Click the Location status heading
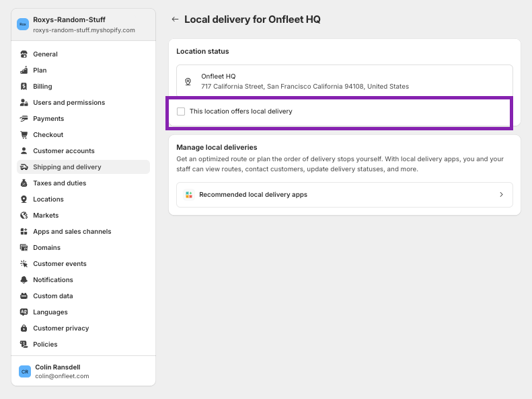Image resolution: width=532 pixels, height=399 pixels. click(202, 51)
